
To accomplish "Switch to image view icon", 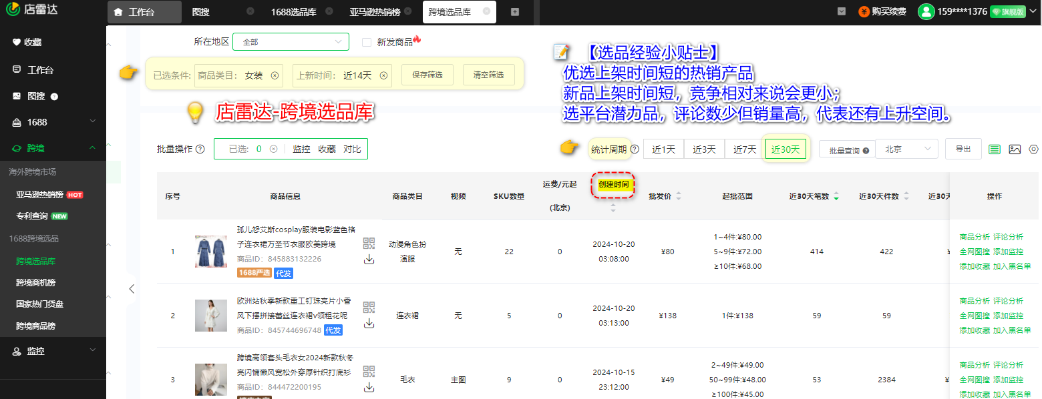I will [1015, 149].
